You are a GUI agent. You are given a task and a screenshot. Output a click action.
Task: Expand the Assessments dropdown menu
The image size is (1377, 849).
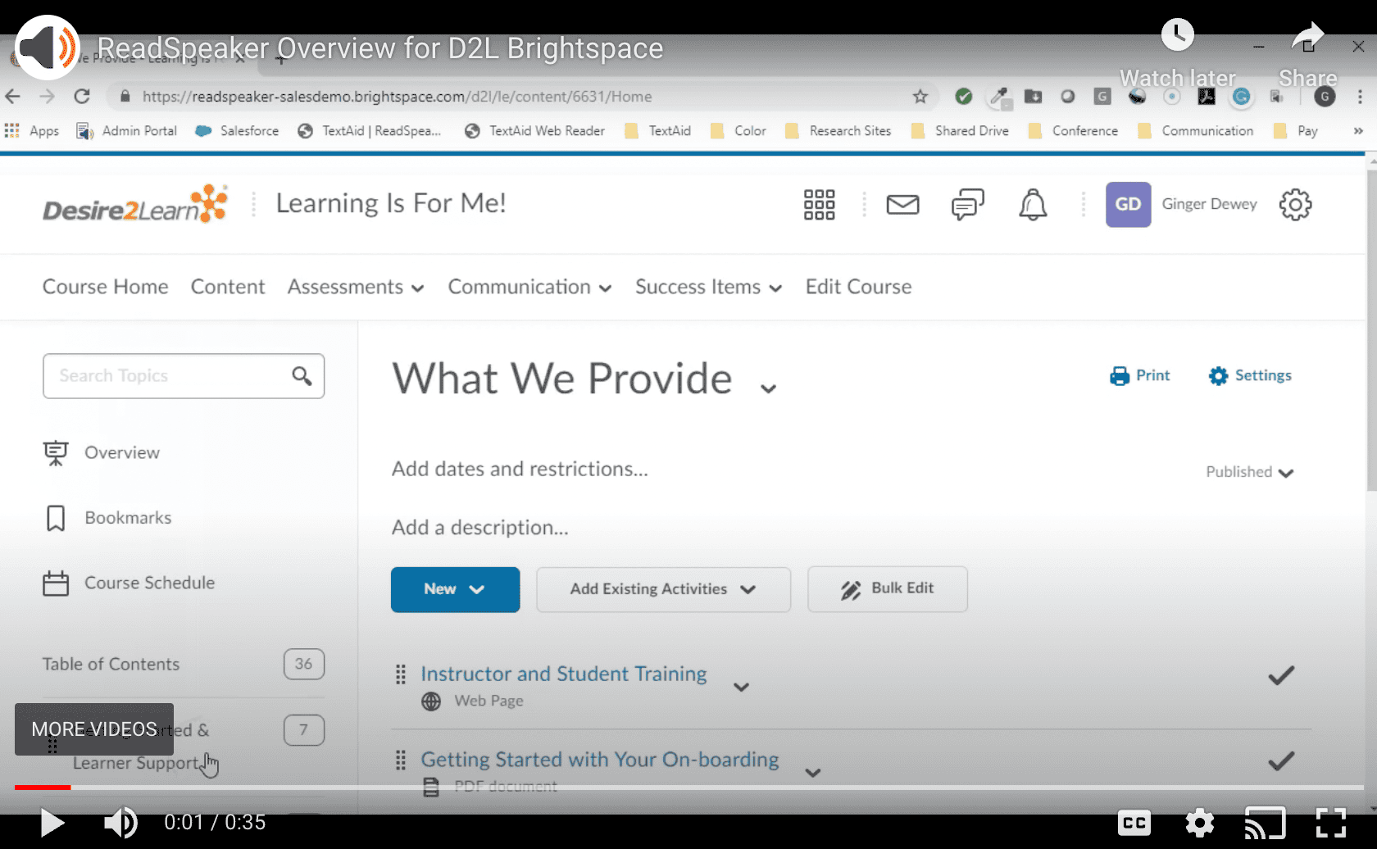pyautogui.click(x=356, y=287)
